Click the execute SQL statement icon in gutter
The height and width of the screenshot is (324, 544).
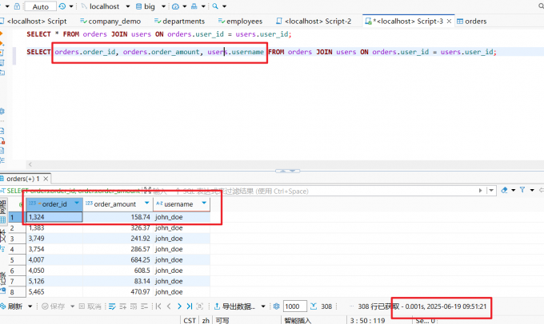(x=2, y=34)
